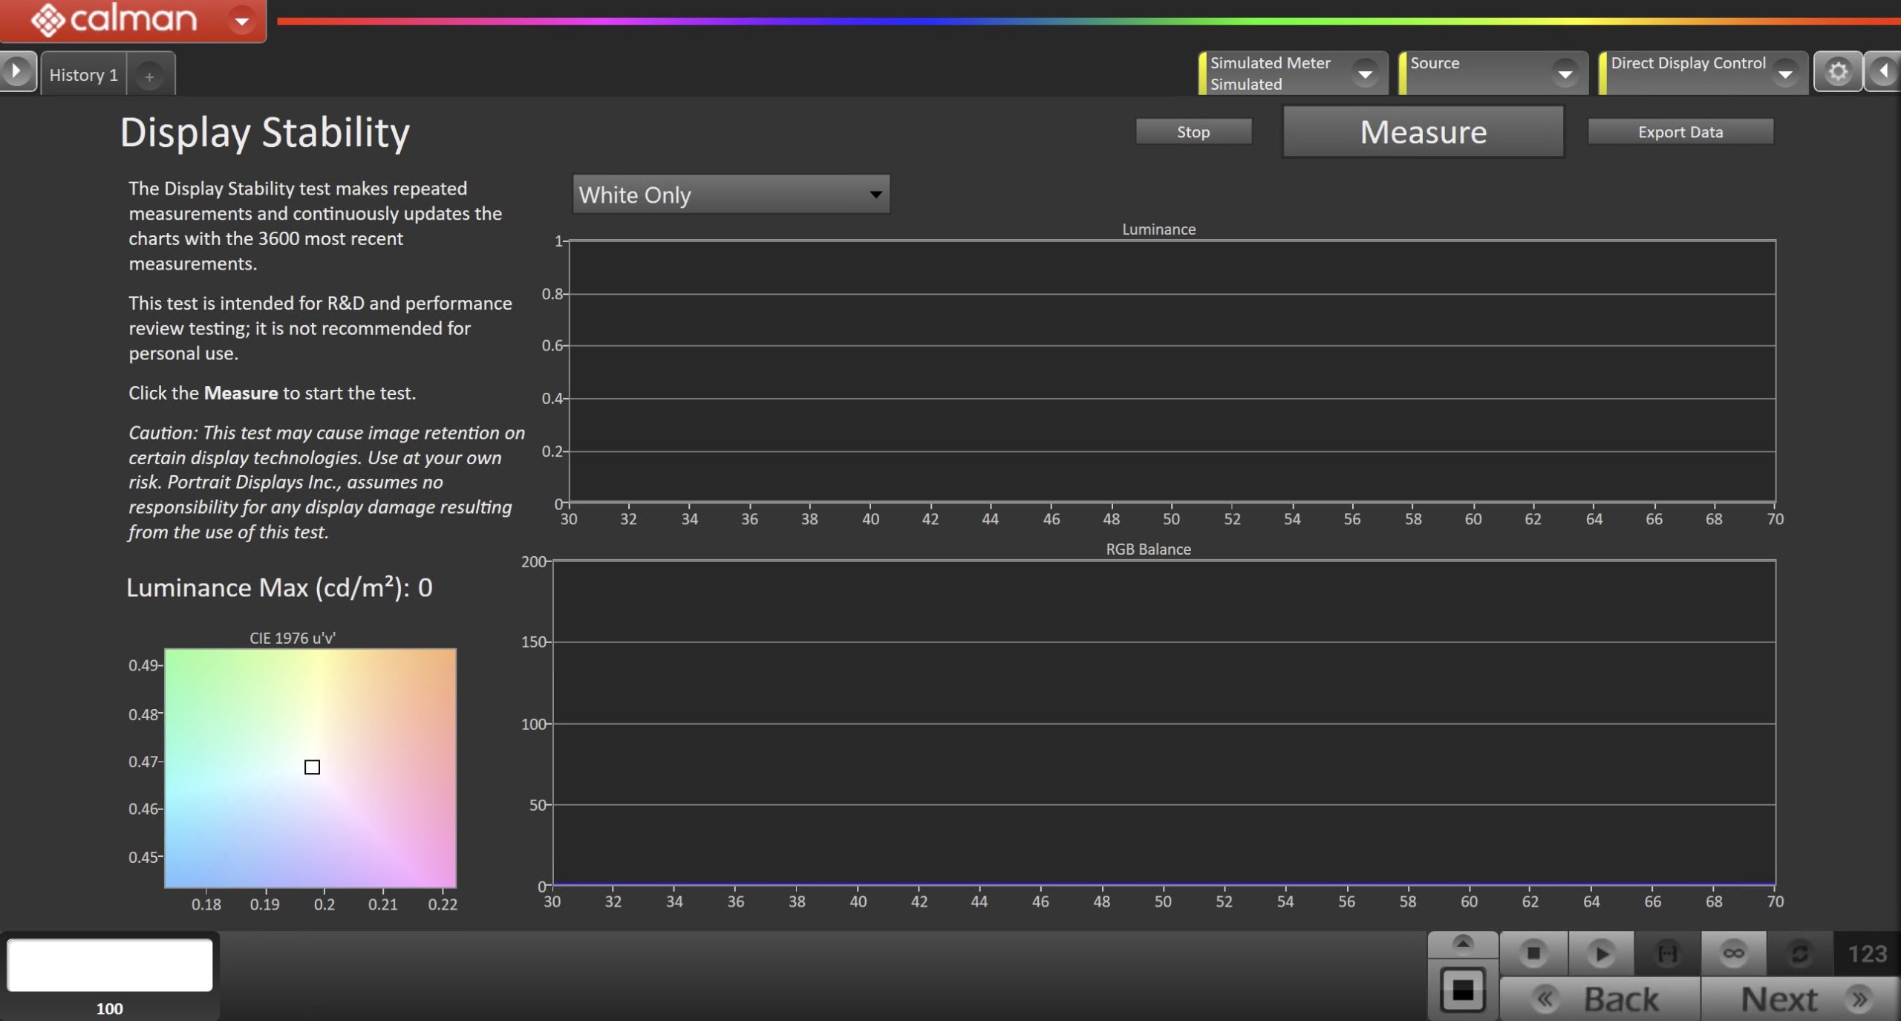The width and height of the screenshot is (1901, 1021).
Task: Open the White Only pattern combo box
Action: pos(731,195)
